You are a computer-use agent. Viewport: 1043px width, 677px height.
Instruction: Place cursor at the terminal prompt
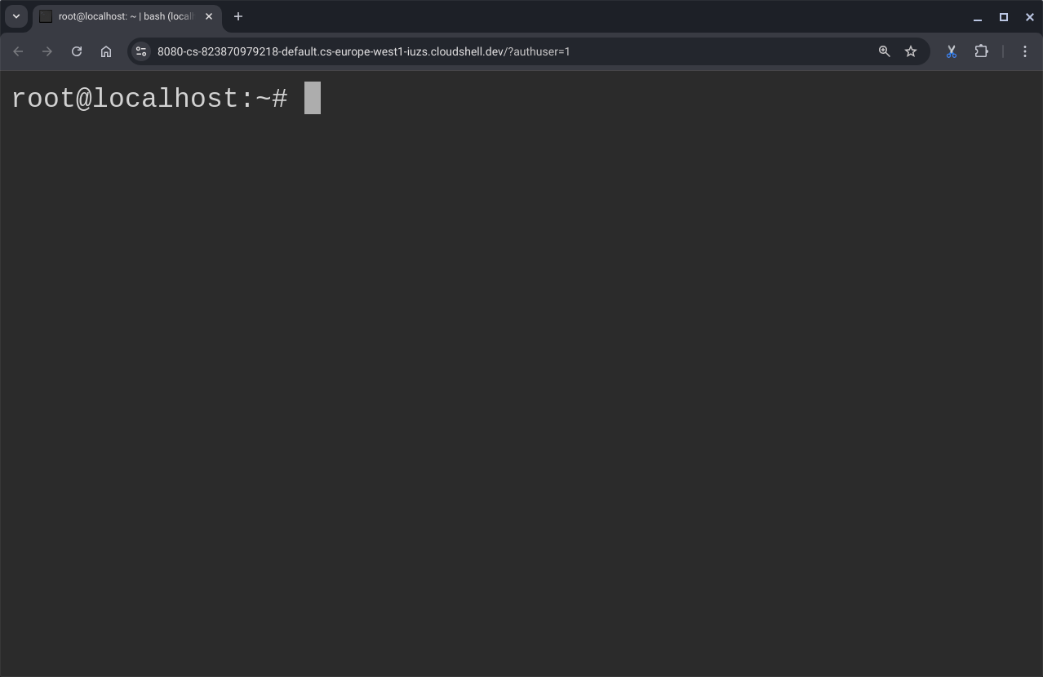pyautogui.click(x=313, y=98)
